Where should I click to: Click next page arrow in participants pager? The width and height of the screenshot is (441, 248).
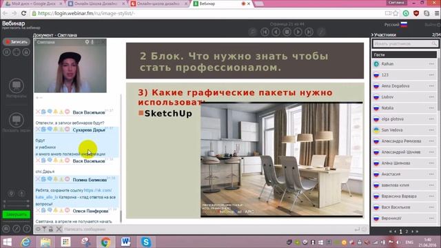(x=412, y=231)
